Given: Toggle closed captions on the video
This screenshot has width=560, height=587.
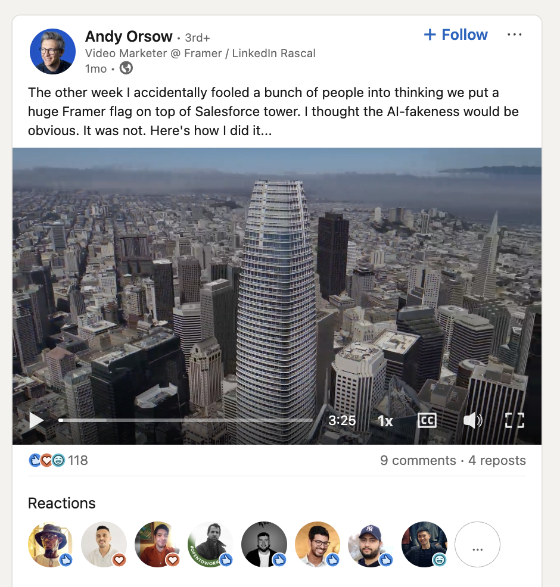Looking at the screenshot, I should [x=427, y=420].
